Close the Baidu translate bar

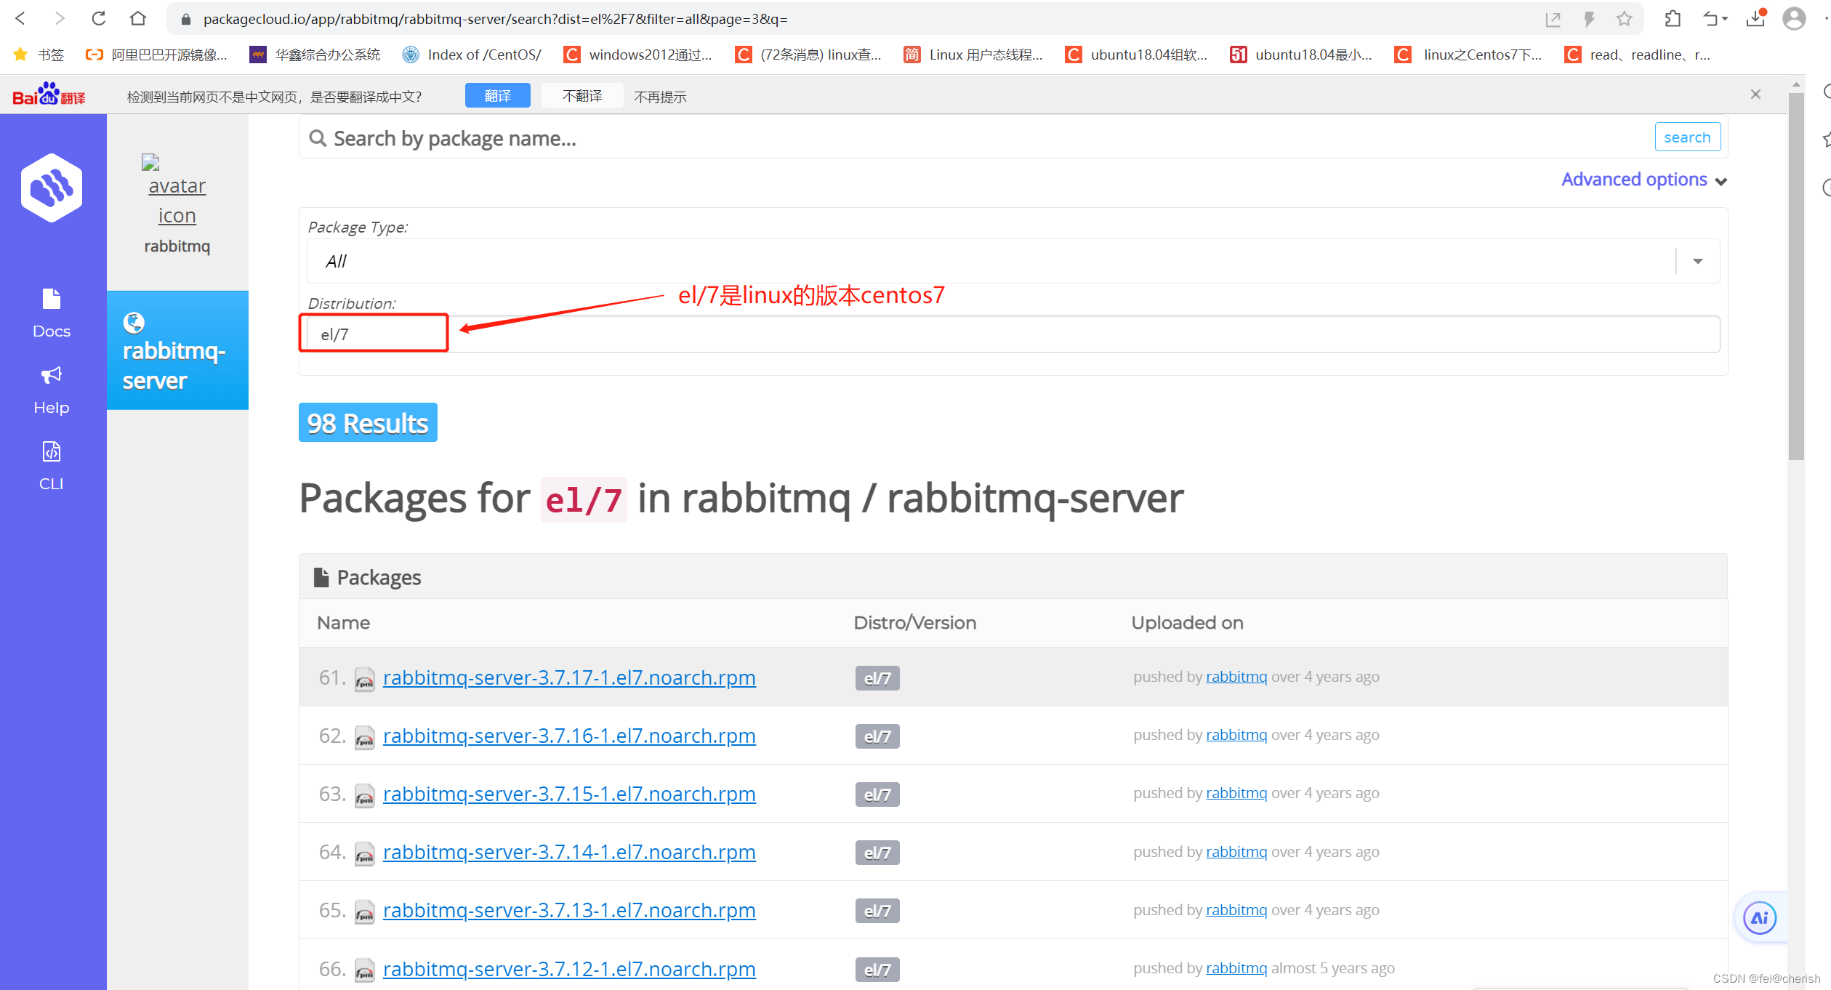point(1755,94)
